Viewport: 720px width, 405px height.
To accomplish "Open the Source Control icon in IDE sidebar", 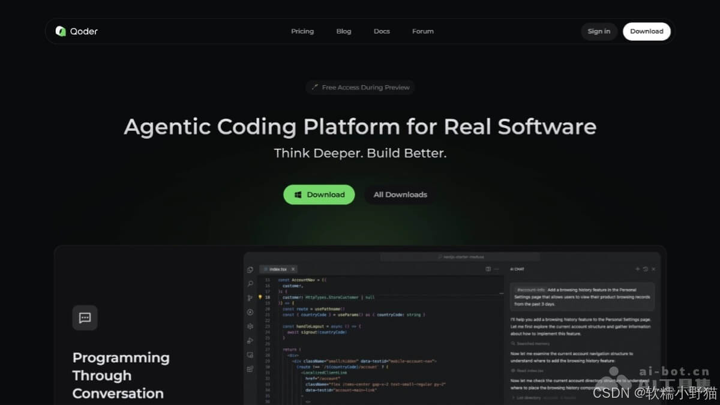I will [x=250, y=298].
